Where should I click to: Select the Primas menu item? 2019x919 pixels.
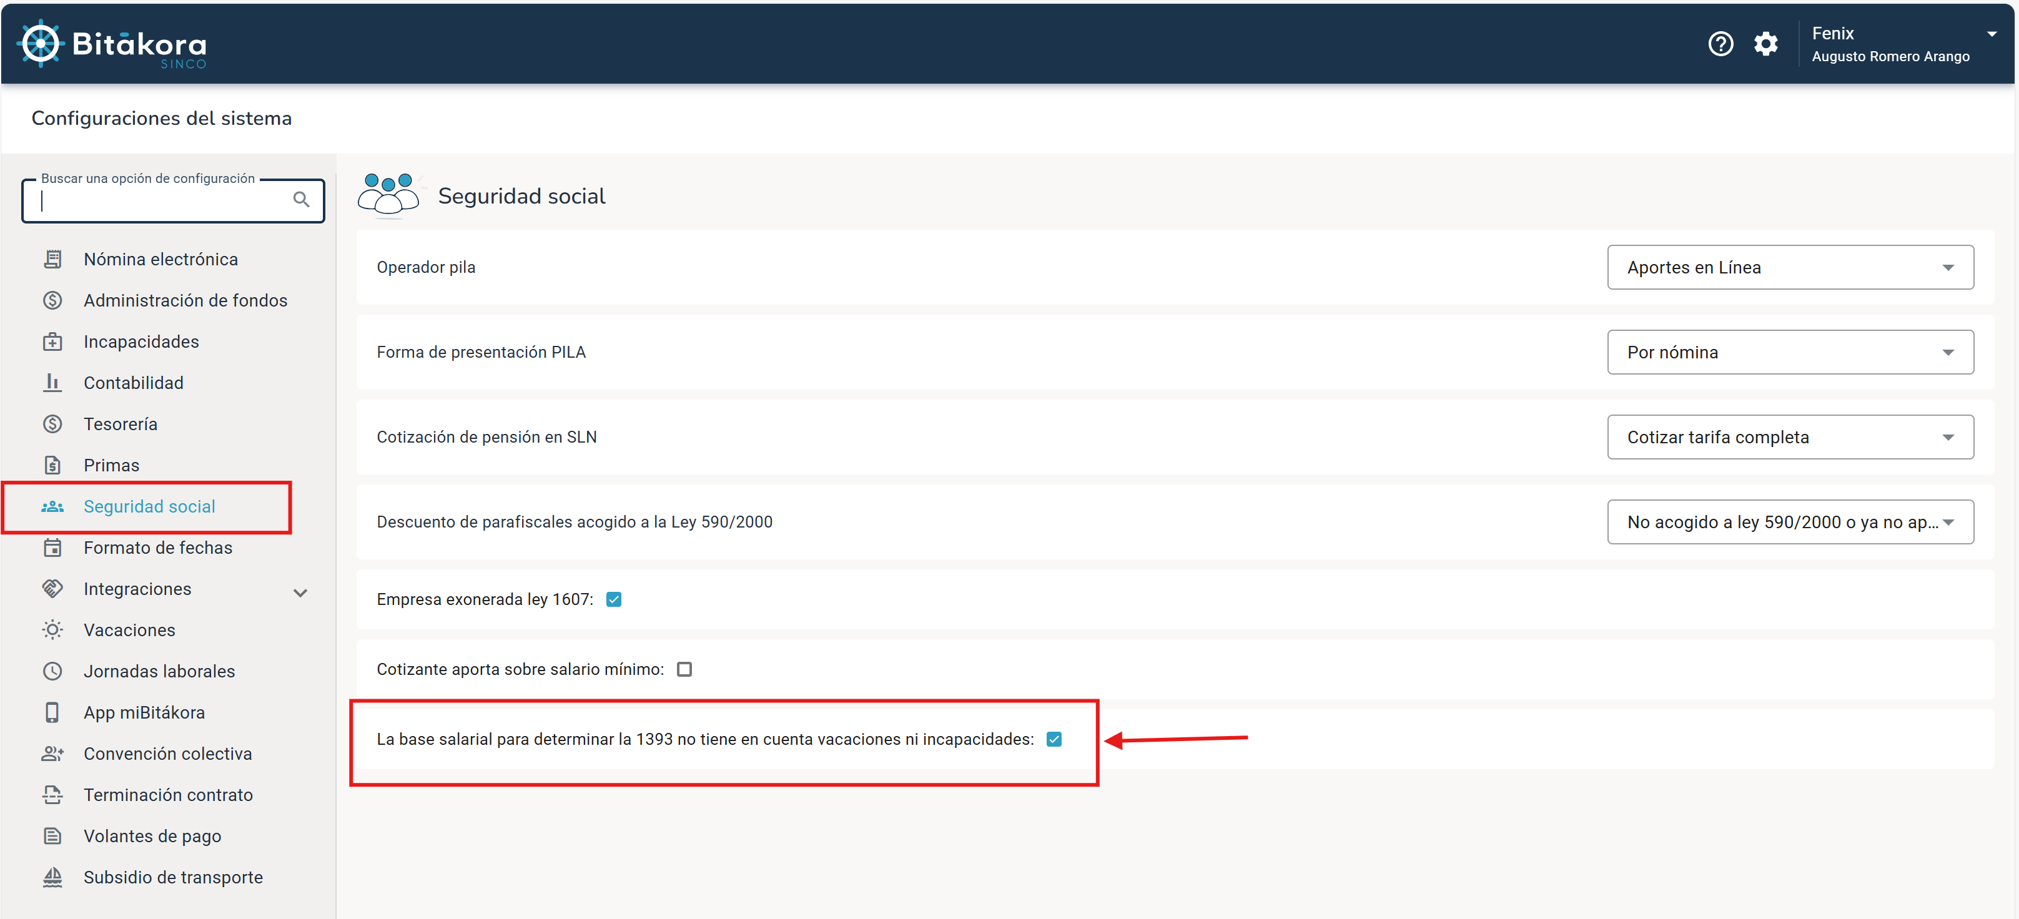(x=112, y=464)
